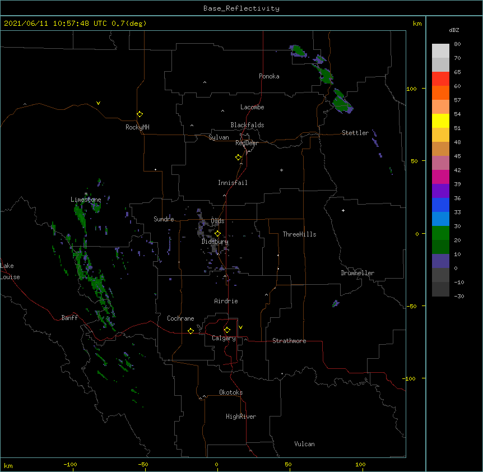The image size is (483, 472).
Task: Click the RedDeer label
Action: coord(247,143)
